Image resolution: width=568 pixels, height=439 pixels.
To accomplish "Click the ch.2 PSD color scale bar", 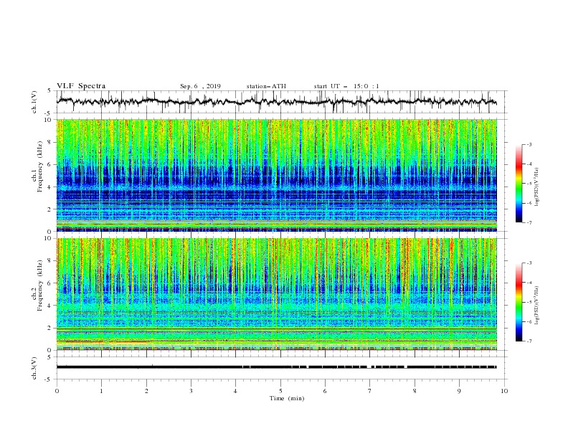I will click(x=519, y=302).
